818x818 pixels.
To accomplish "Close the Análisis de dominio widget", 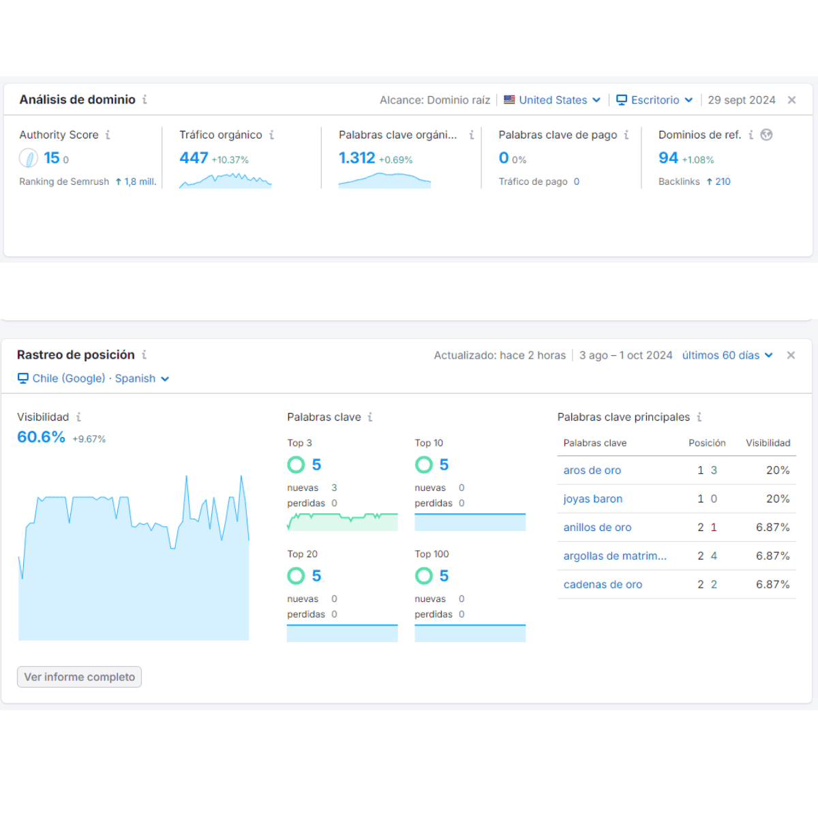I will (x=791, y=100).
